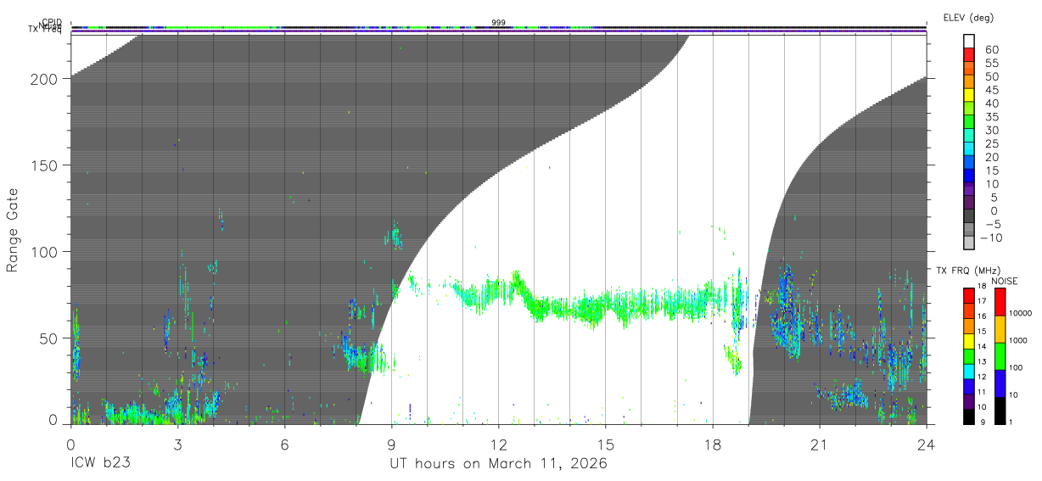The width and height of the screenshot is (1042, 481).
Task: Click the '14' label on the TX FRQ scale
Action: click(981, 346)
